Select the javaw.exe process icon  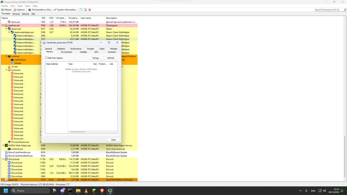click(6, 180)
